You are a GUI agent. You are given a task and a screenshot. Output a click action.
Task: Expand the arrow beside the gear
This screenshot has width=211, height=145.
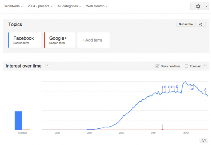point(206,6)
